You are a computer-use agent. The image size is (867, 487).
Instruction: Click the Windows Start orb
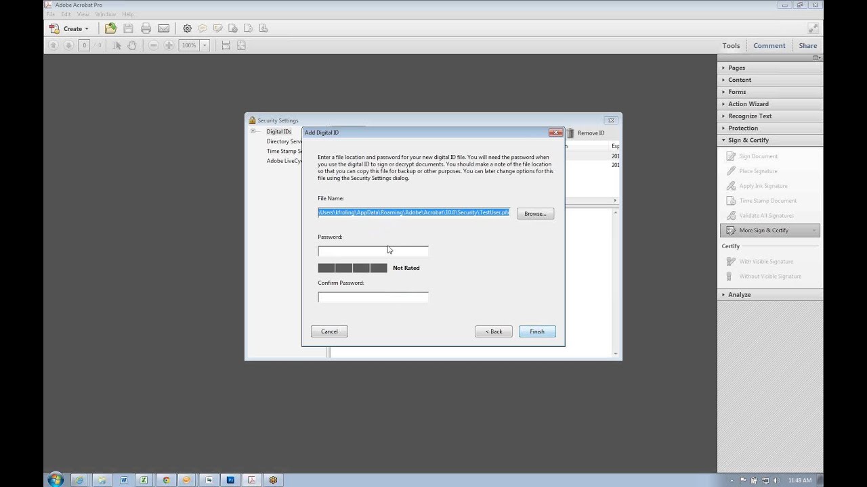pos(55,480)
